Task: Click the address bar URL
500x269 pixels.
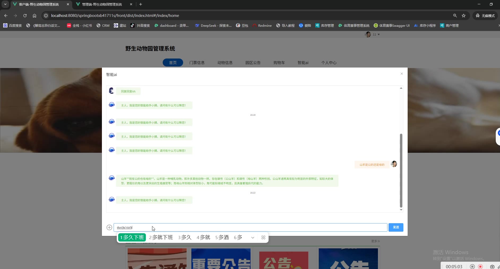Action: (115, 16)
